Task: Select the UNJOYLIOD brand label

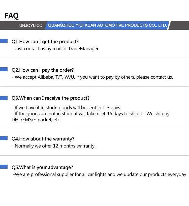Action: [31, 25]
